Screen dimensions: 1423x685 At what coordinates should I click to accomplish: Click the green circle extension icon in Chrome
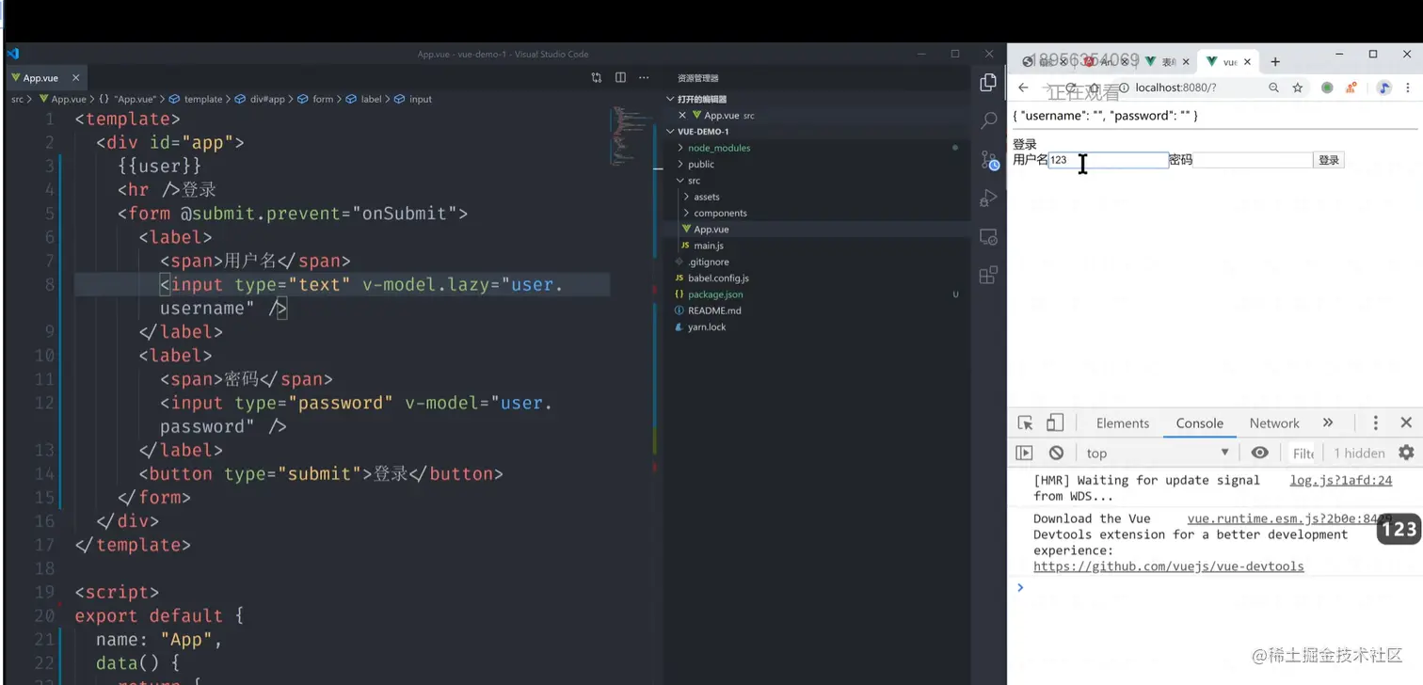(x=1327, y=88)
